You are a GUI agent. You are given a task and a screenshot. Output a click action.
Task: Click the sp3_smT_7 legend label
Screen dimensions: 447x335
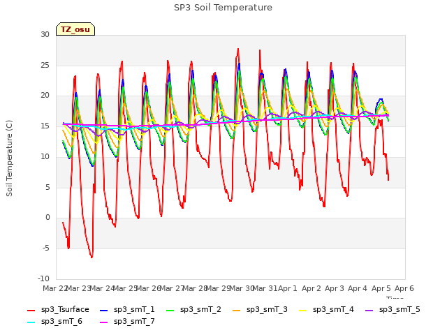click(x=134, y=321)
